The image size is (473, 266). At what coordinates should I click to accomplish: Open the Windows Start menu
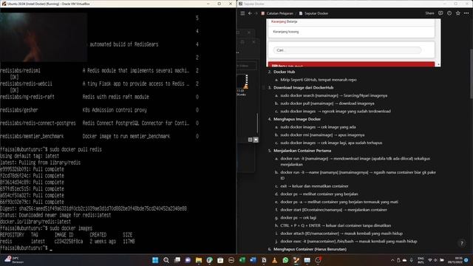[x=155, y=260]
